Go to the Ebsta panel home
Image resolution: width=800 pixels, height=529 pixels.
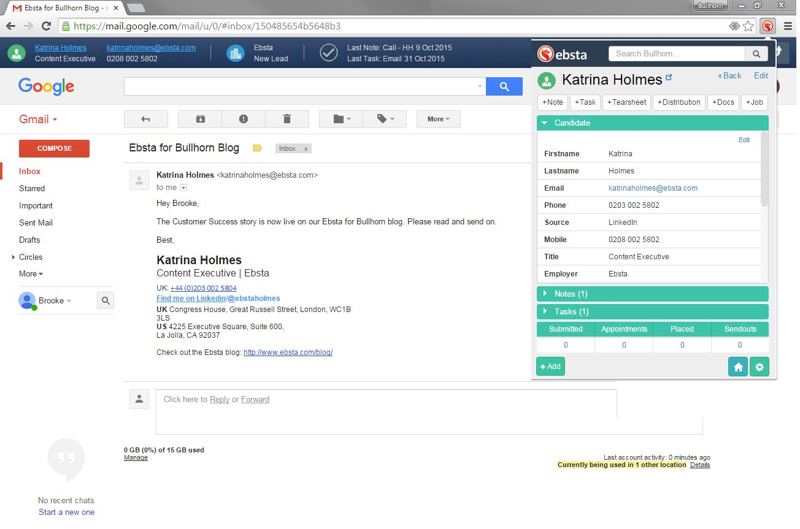(x=738, y=367)
